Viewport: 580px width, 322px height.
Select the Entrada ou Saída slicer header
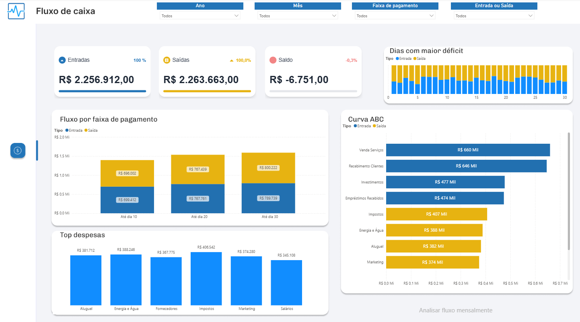494,6
